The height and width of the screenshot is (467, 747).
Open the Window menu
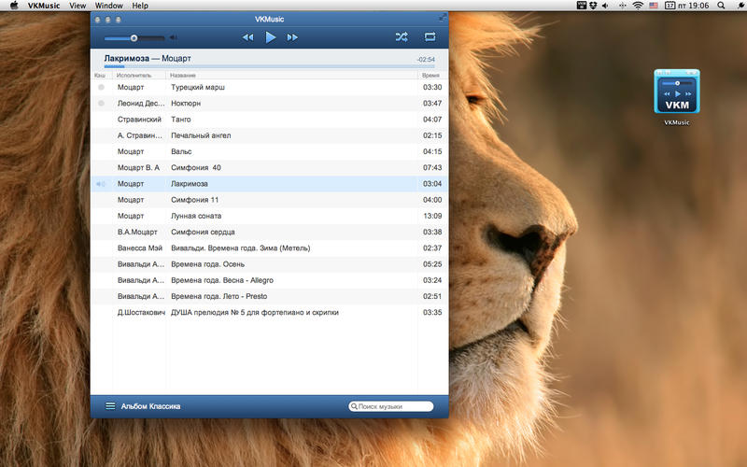(108, 6)
